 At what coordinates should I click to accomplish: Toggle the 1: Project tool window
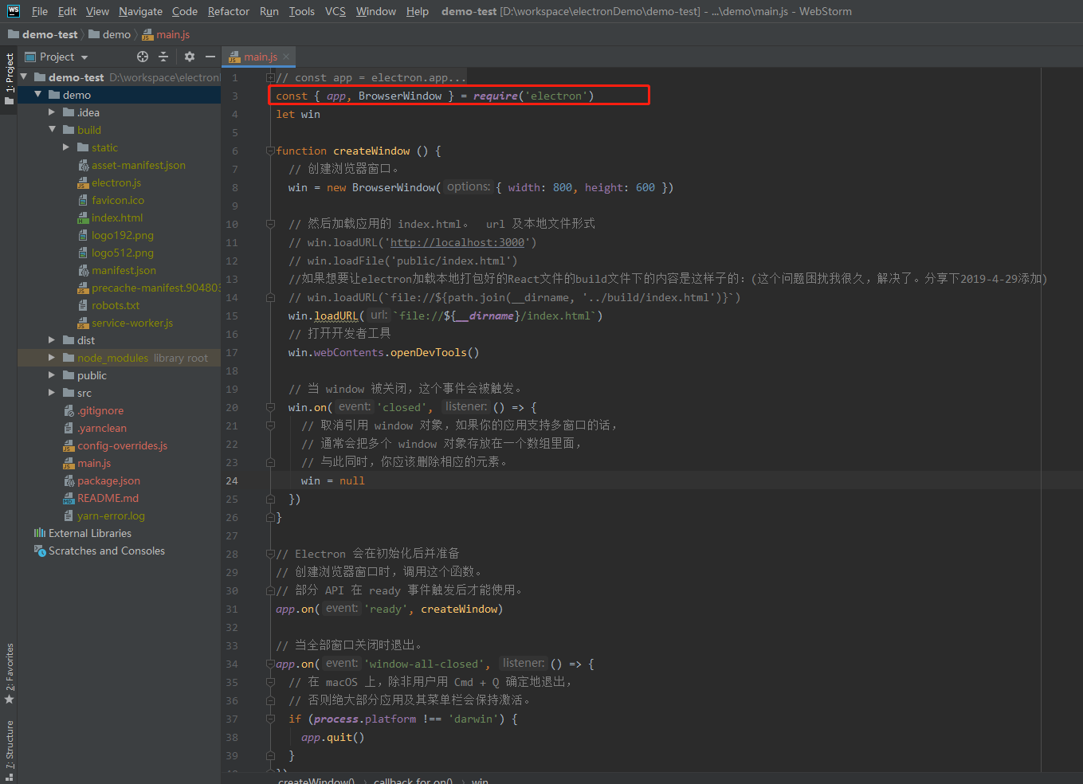[x=9, y=80]
